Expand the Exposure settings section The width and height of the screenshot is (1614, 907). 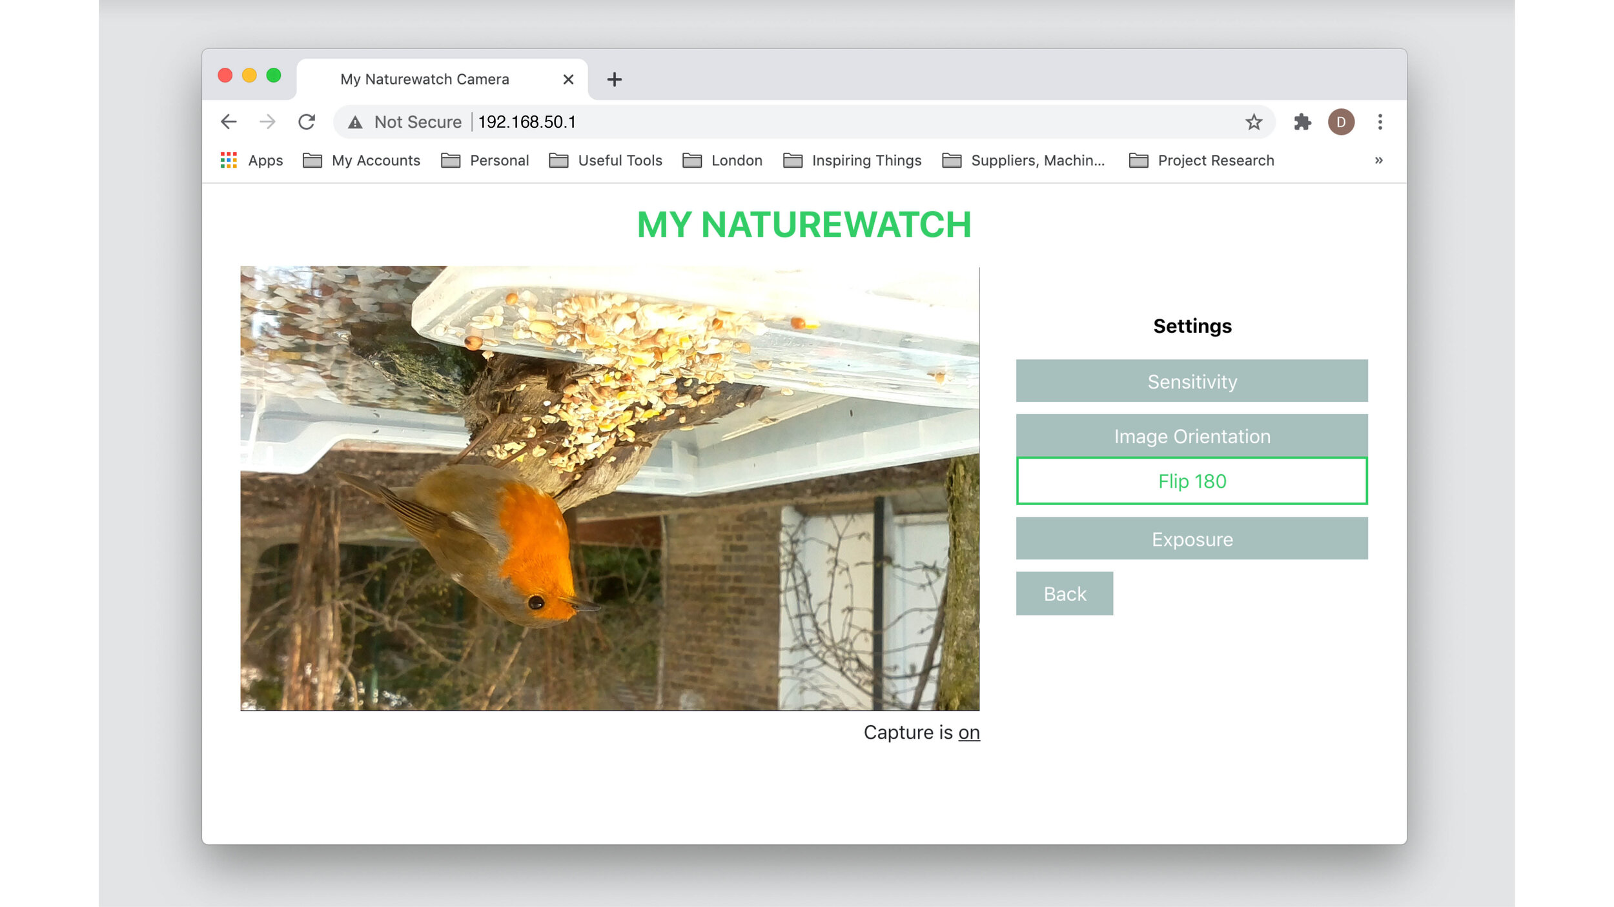pyautogui.click(x=1192, y=539)
